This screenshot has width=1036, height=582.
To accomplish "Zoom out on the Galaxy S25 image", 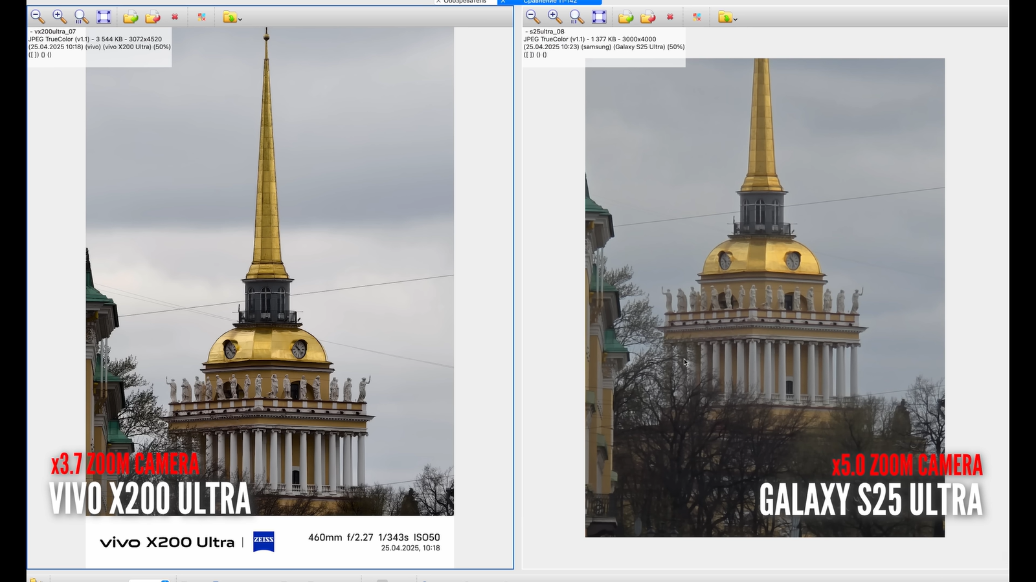I will tap(532, 17).
